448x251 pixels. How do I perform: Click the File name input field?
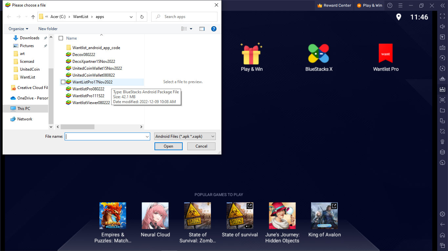(x=105, y=136)
